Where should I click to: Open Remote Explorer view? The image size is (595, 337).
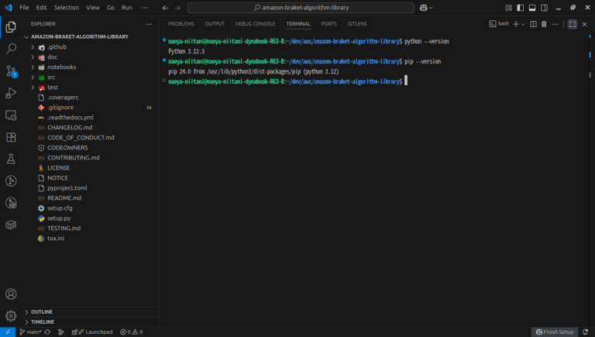coord(11,115)
